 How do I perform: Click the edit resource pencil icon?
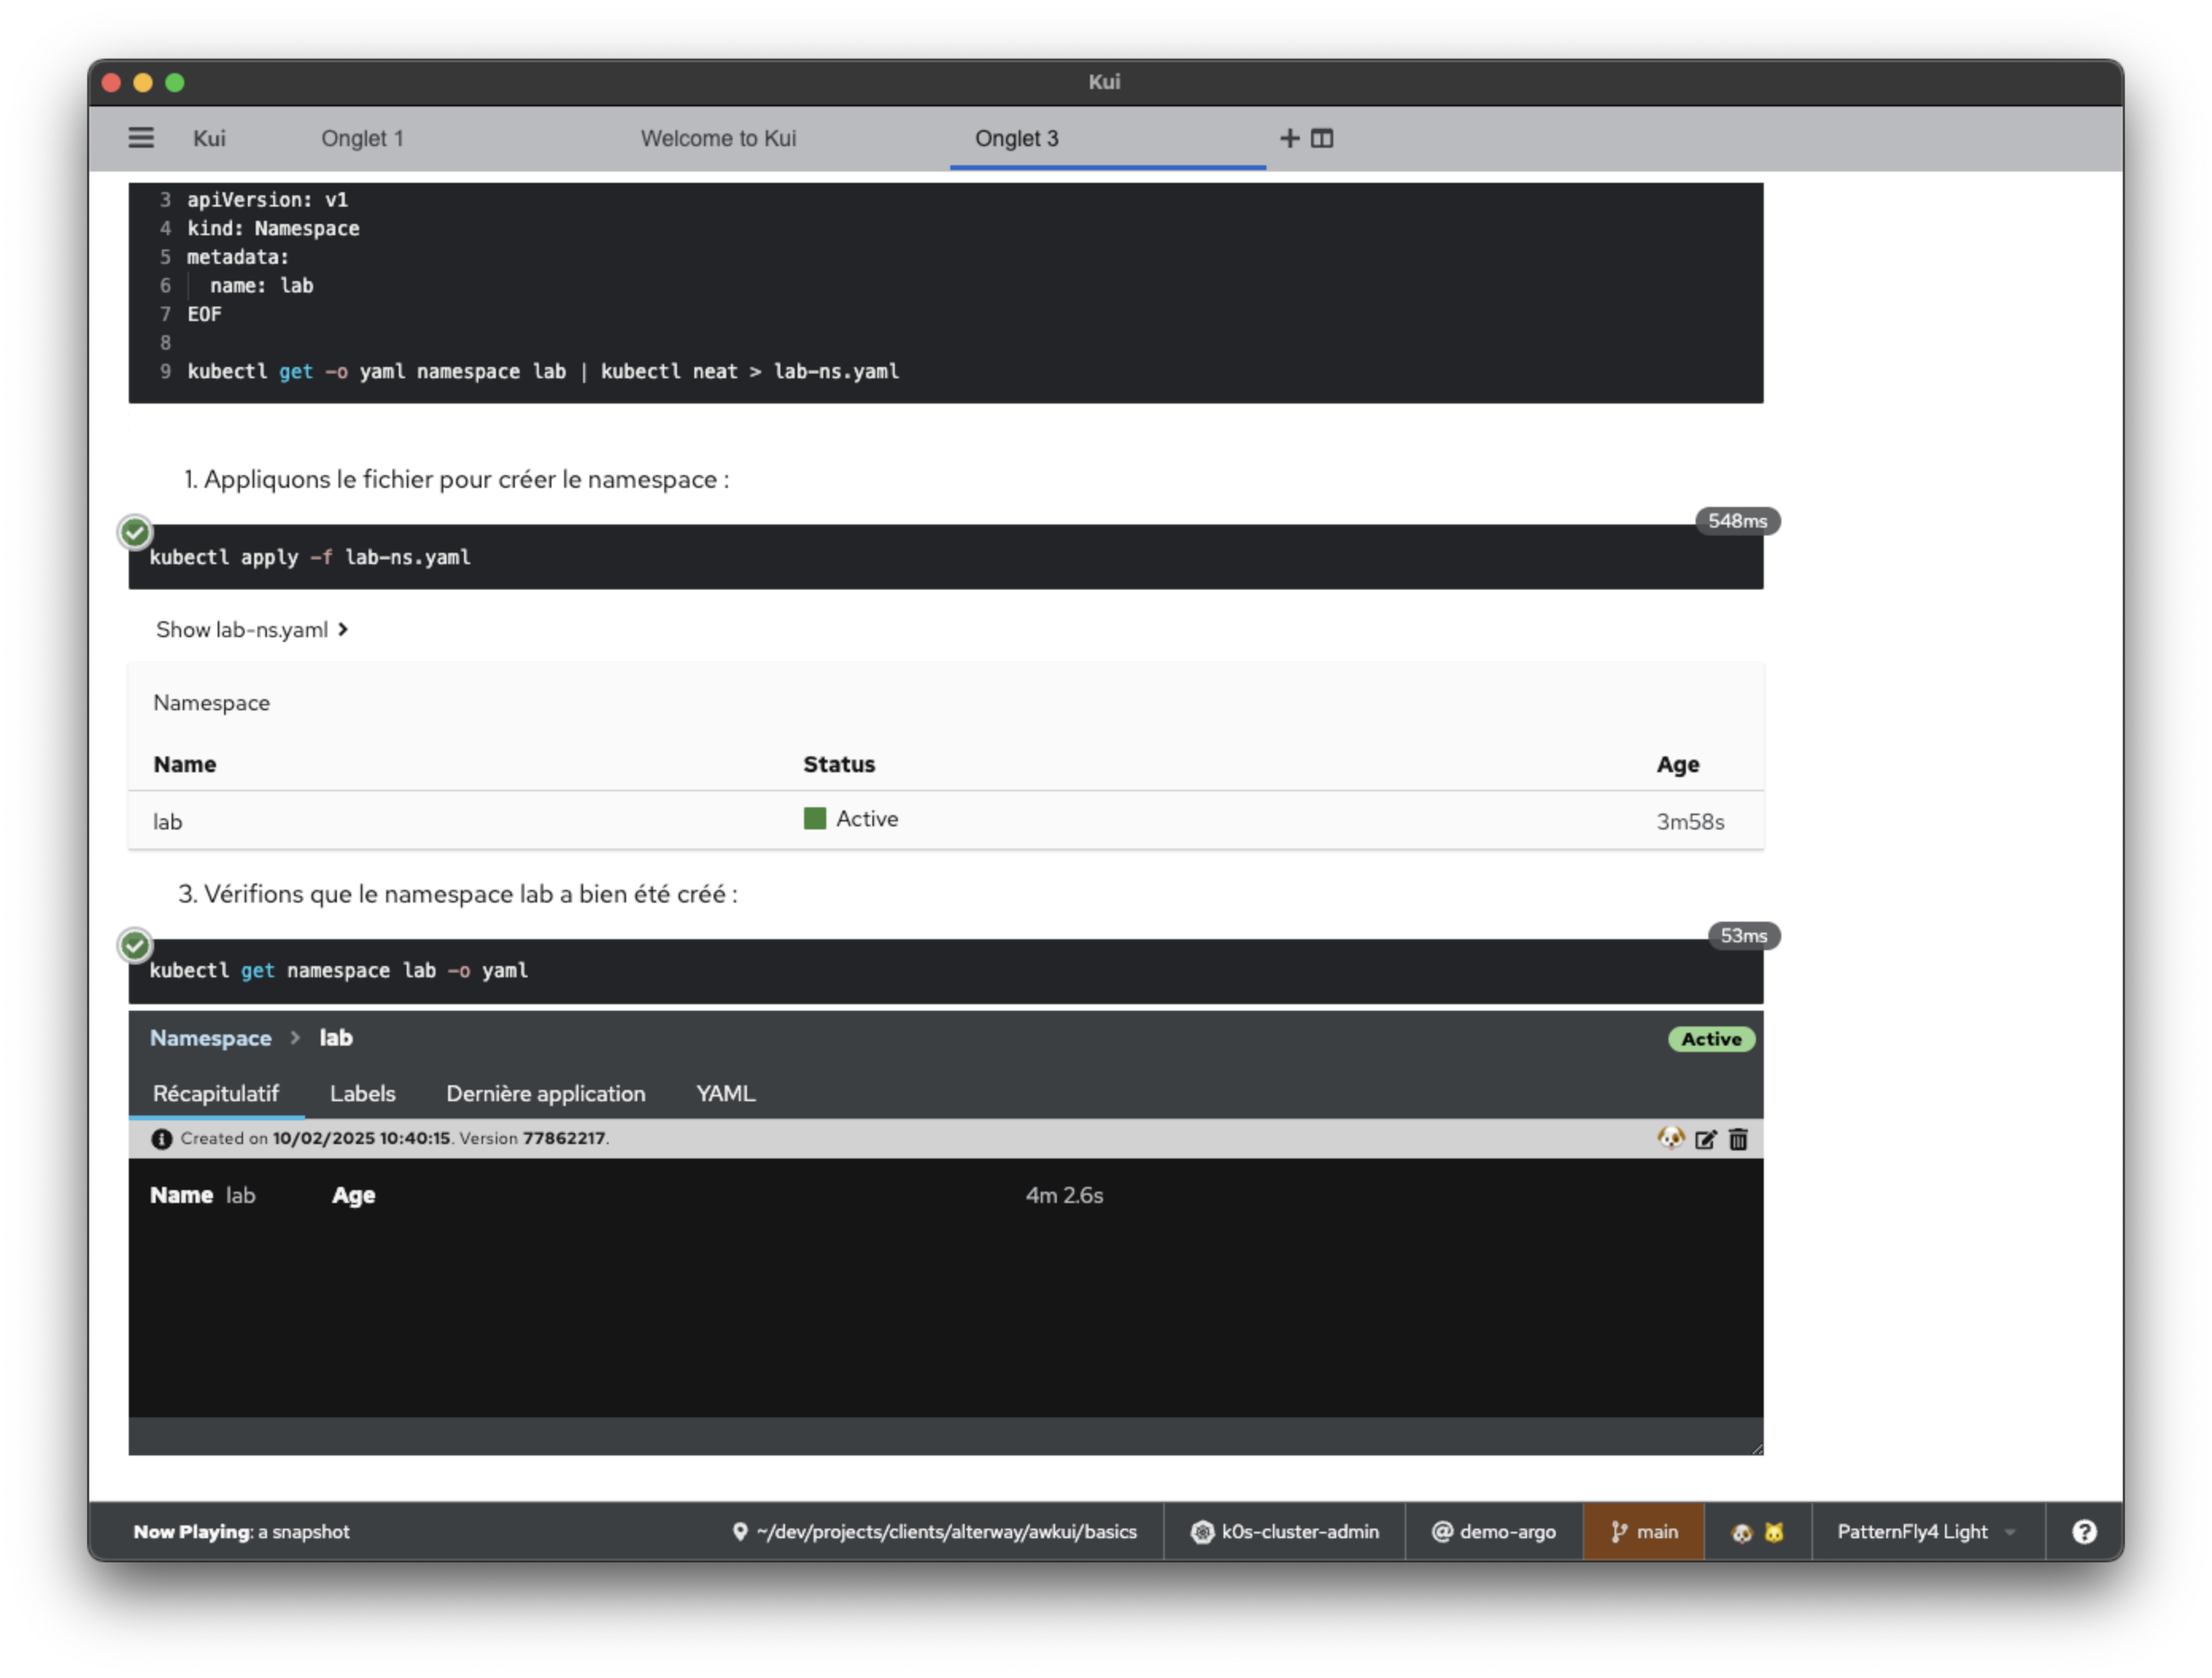[x=1705, y=1139]
